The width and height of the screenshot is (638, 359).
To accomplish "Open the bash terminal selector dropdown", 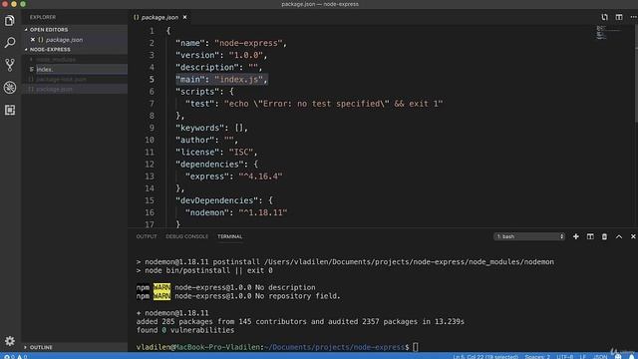I will pyautogui.click(x=529, y=236).
